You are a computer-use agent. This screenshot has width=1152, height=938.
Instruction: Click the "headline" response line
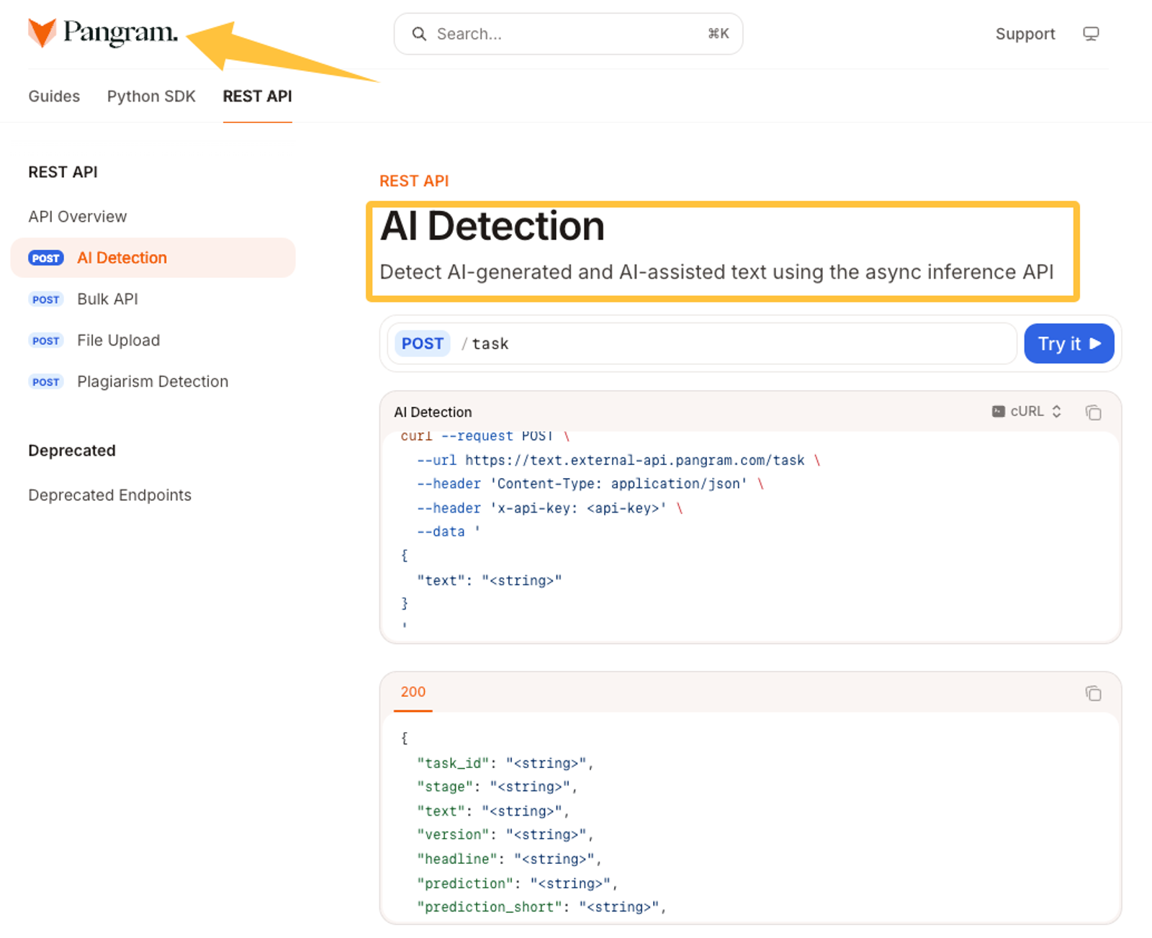pos(509,859)
